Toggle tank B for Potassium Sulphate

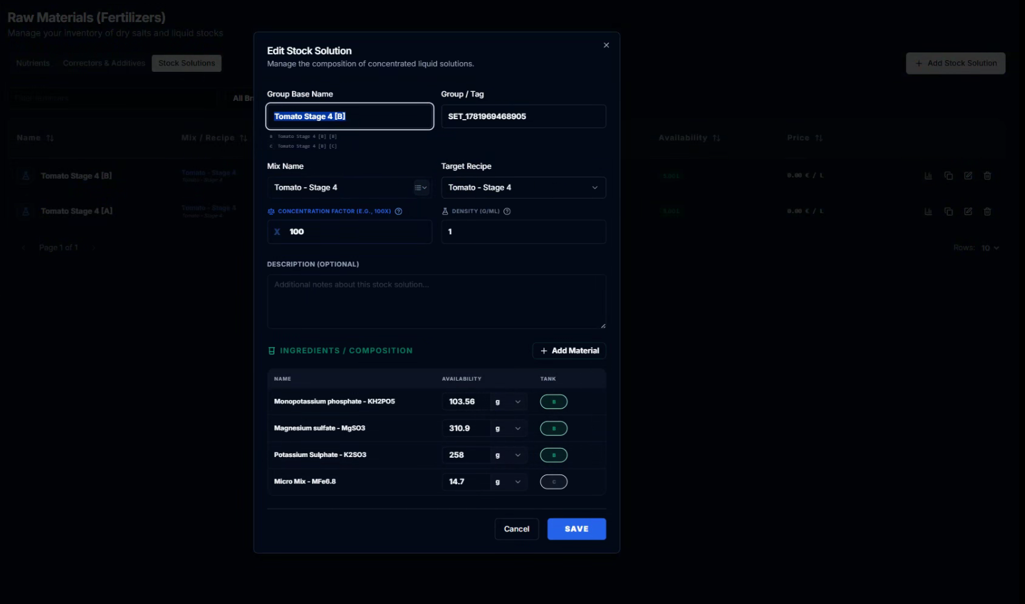click(x=554, y=455)
